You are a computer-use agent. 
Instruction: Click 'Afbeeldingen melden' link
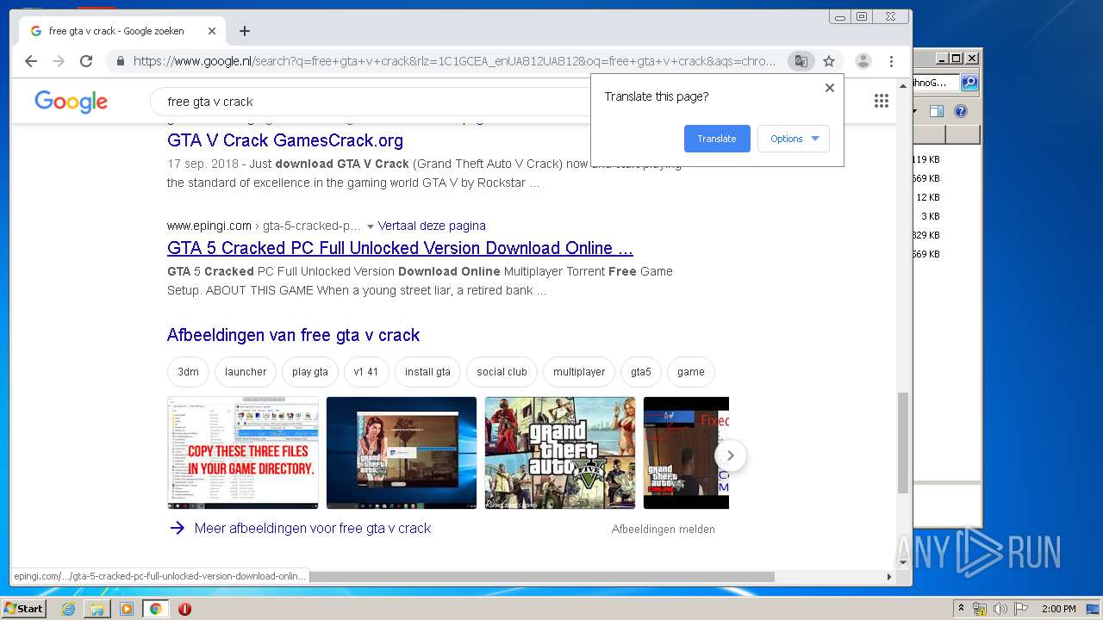tap(664, 530)
